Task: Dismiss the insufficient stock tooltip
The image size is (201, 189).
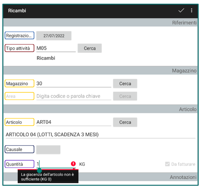Action: (x=48, y=177)
